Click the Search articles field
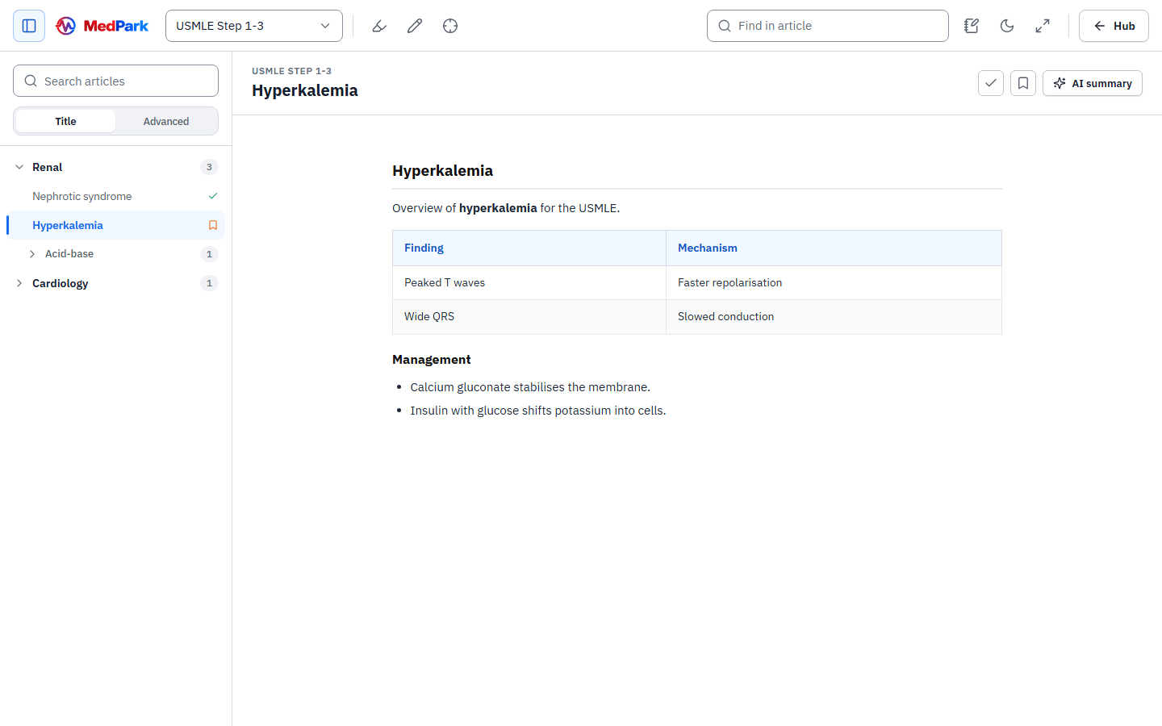 (x=115, y=81)
